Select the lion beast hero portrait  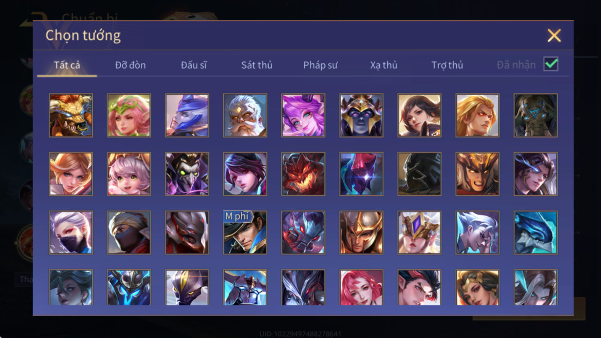(x=71, y=115)
